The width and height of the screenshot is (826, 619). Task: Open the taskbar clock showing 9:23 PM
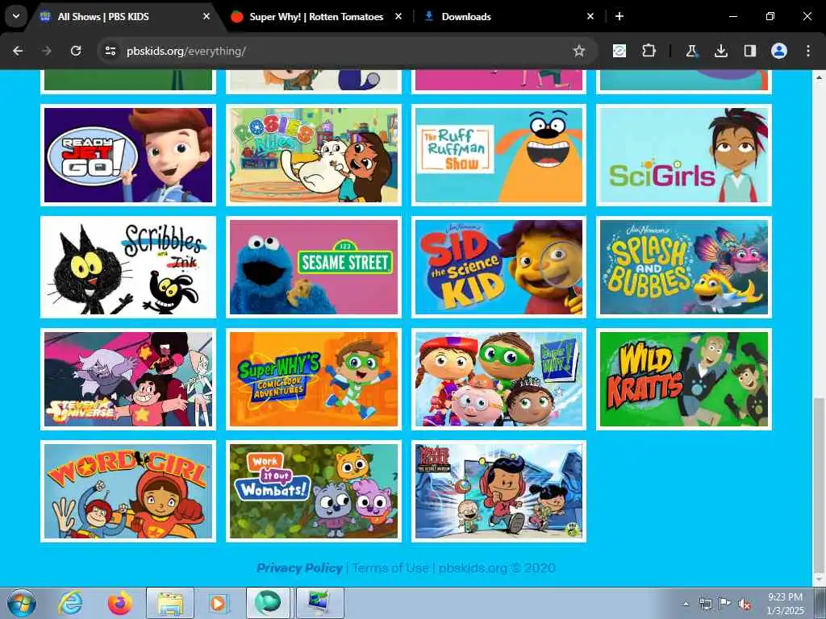[x=786, y=604]
